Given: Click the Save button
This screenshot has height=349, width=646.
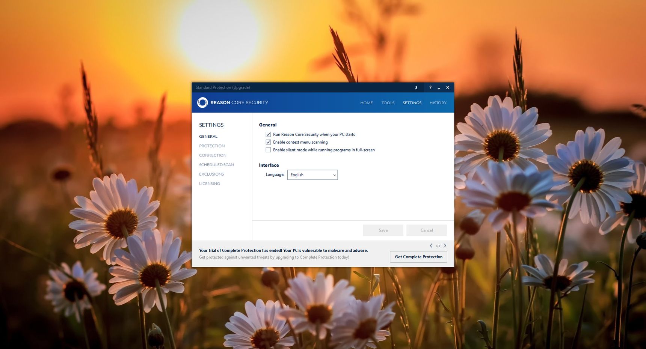Looking at the screenshot, I should (x=383, y=230).
